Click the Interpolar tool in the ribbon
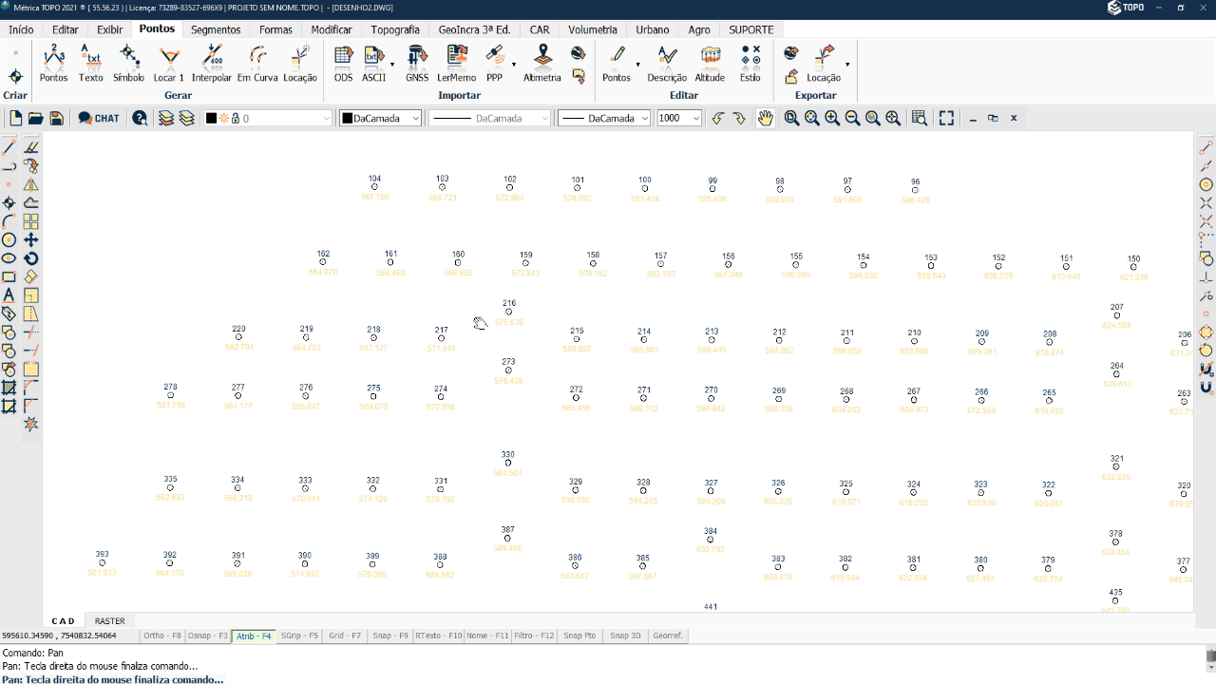 coord(211,64)
